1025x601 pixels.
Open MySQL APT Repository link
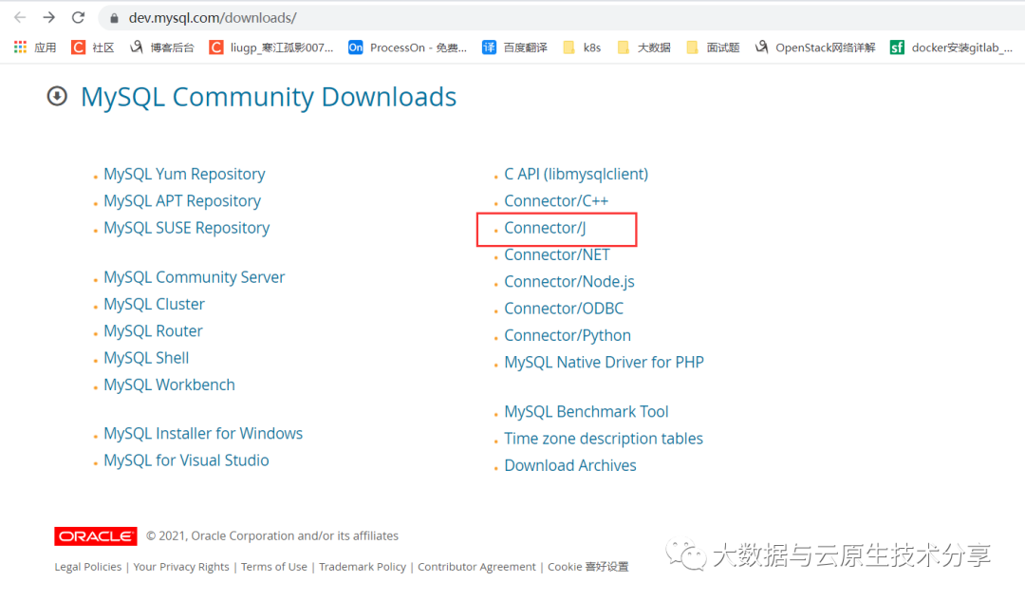pyautogui.click(x=182, y=200)
